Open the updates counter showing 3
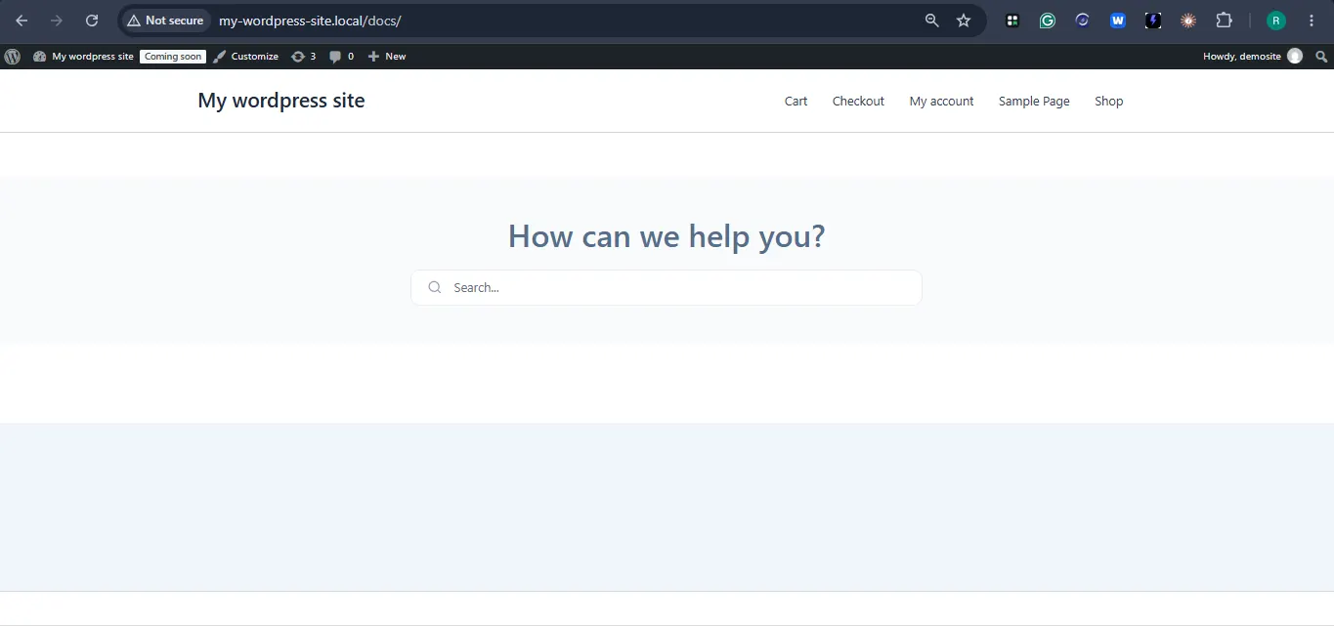The image size is (1334, 626). (x=303, y=57)
